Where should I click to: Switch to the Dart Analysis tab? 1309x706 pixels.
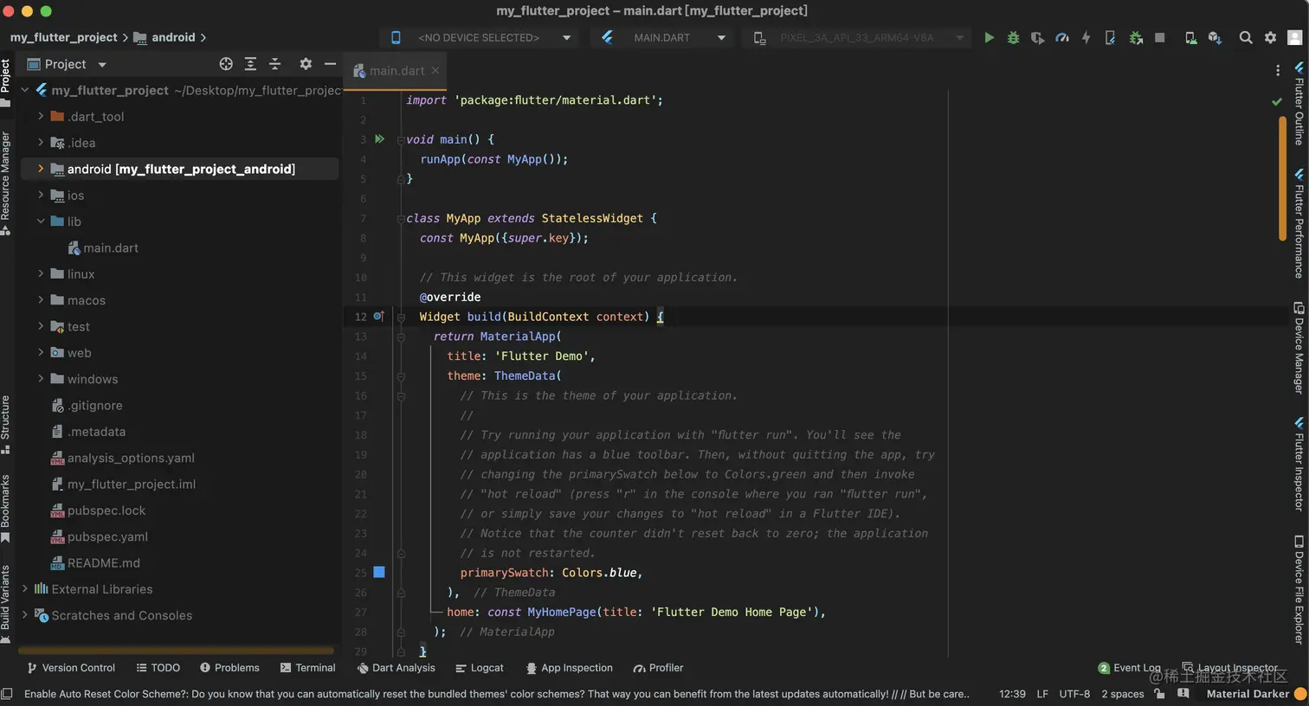[396, 668]
